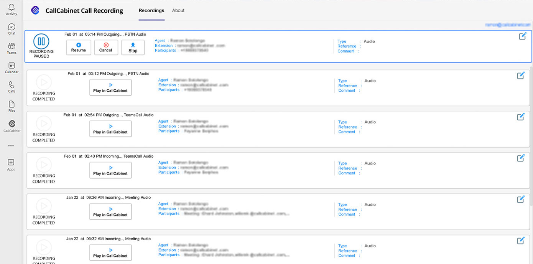This screenshot has width=533, height=264.
Task: Play Jan 22 09:36 AM recording in CallCabinet
Action: click(x=110, y=211)
